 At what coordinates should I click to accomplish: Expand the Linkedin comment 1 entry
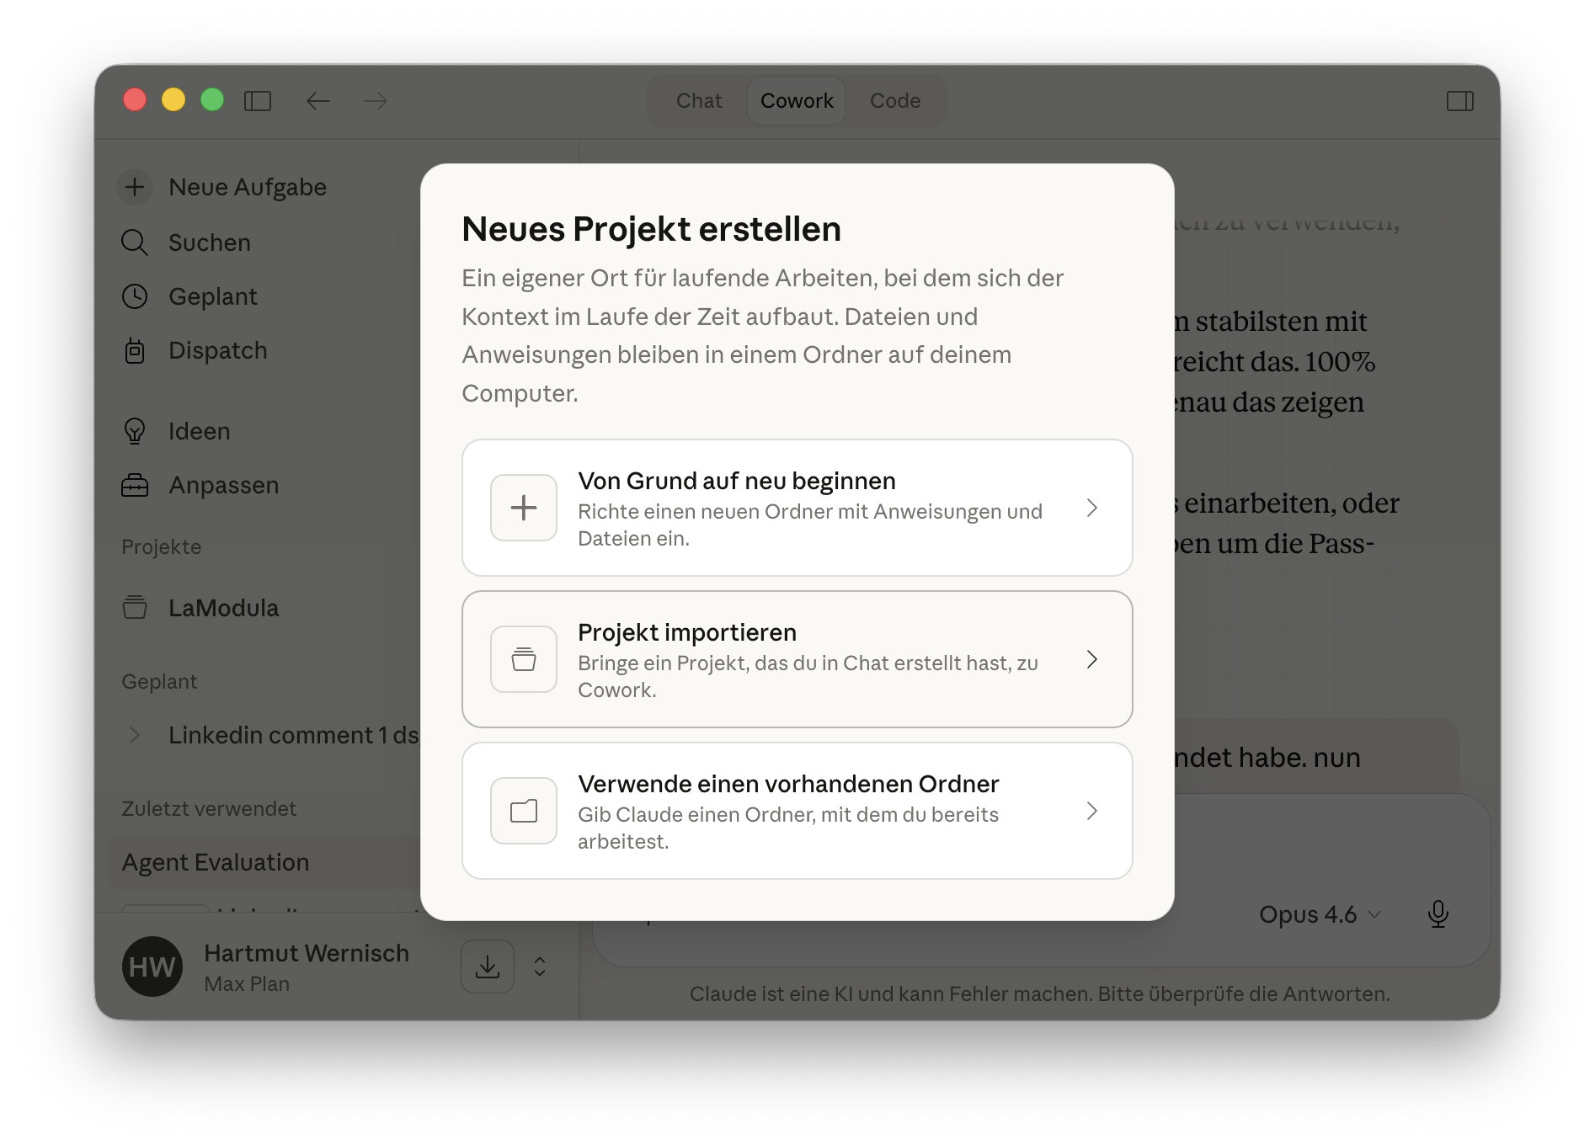point(135,735)
